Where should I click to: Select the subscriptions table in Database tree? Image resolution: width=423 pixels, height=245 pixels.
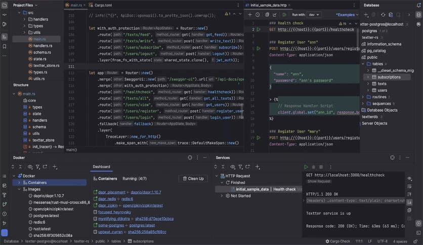(389, 77)
